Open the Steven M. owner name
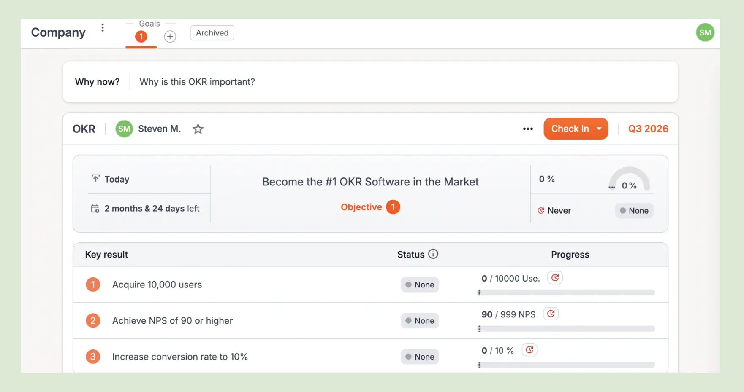The width and height of the screenshot is (744, 392). 160,129
